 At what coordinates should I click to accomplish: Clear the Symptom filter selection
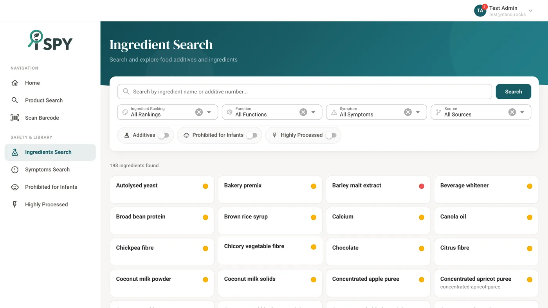[x=408, y=112]
